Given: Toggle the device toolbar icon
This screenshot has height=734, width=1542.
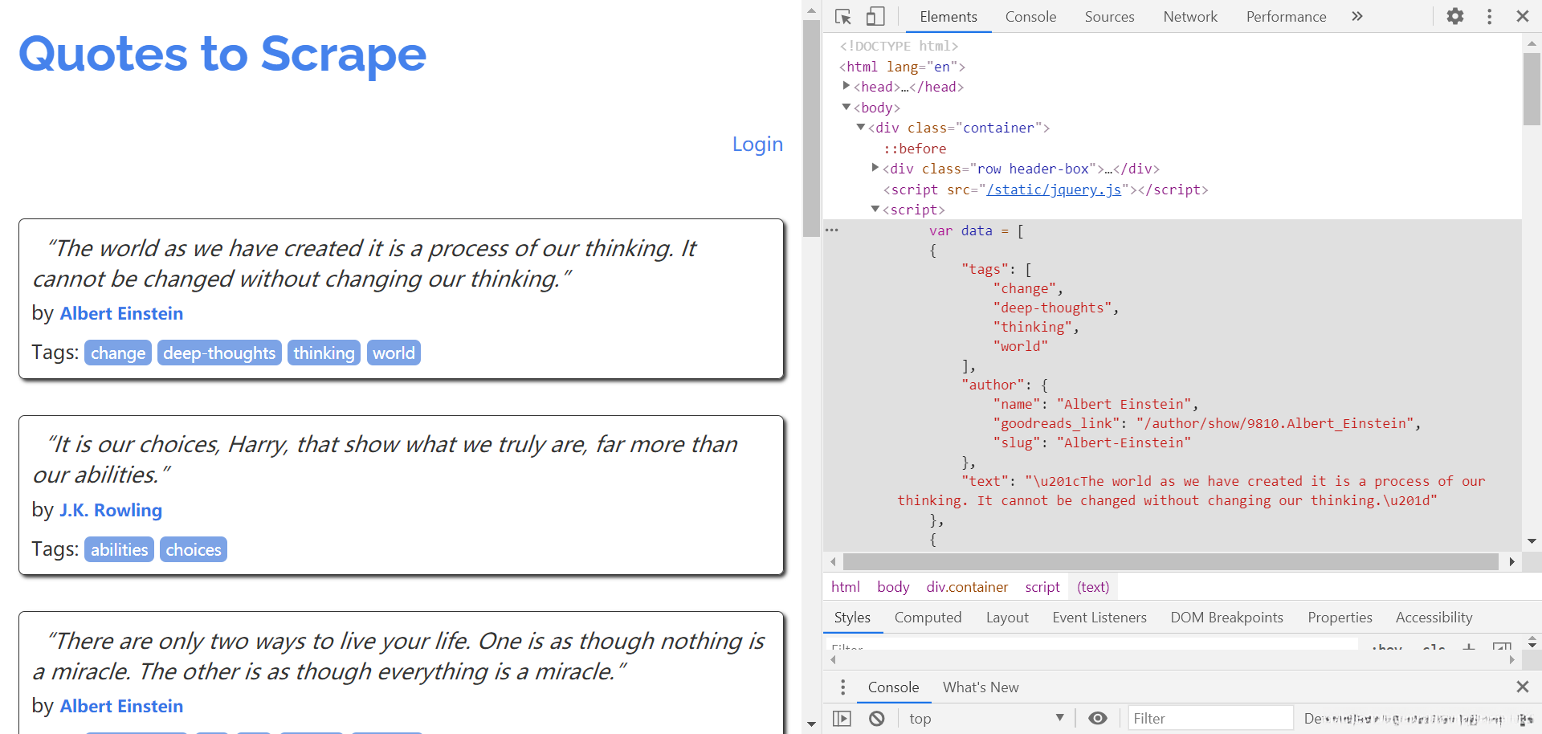Looking at the screenshot, I should tap(875, 17).
